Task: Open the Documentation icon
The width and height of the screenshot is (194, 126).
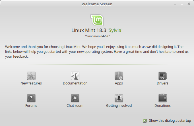Action: coord(75,76)
